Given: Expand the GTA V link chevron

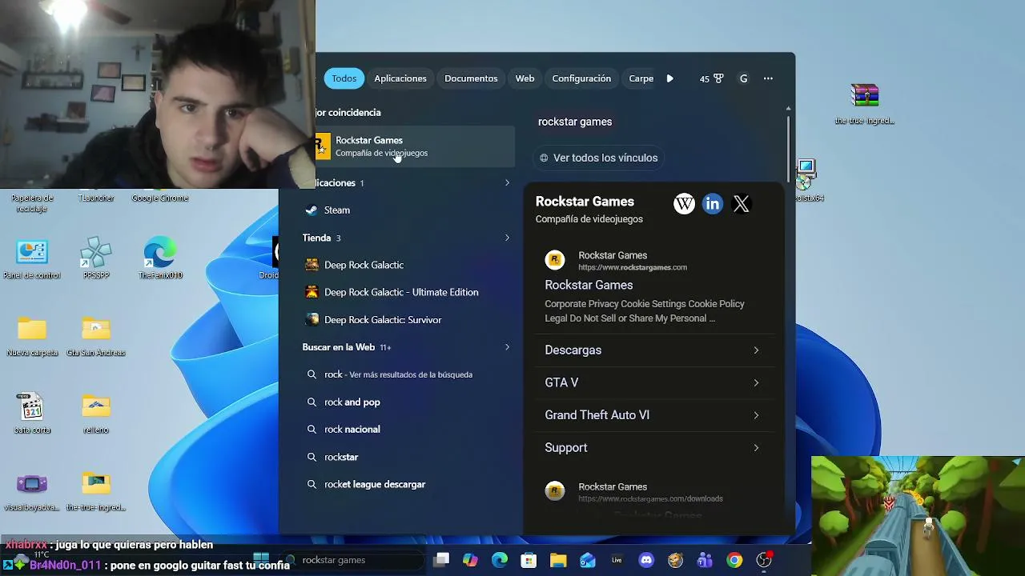Looking at the screenshot, I should [756, 383].
